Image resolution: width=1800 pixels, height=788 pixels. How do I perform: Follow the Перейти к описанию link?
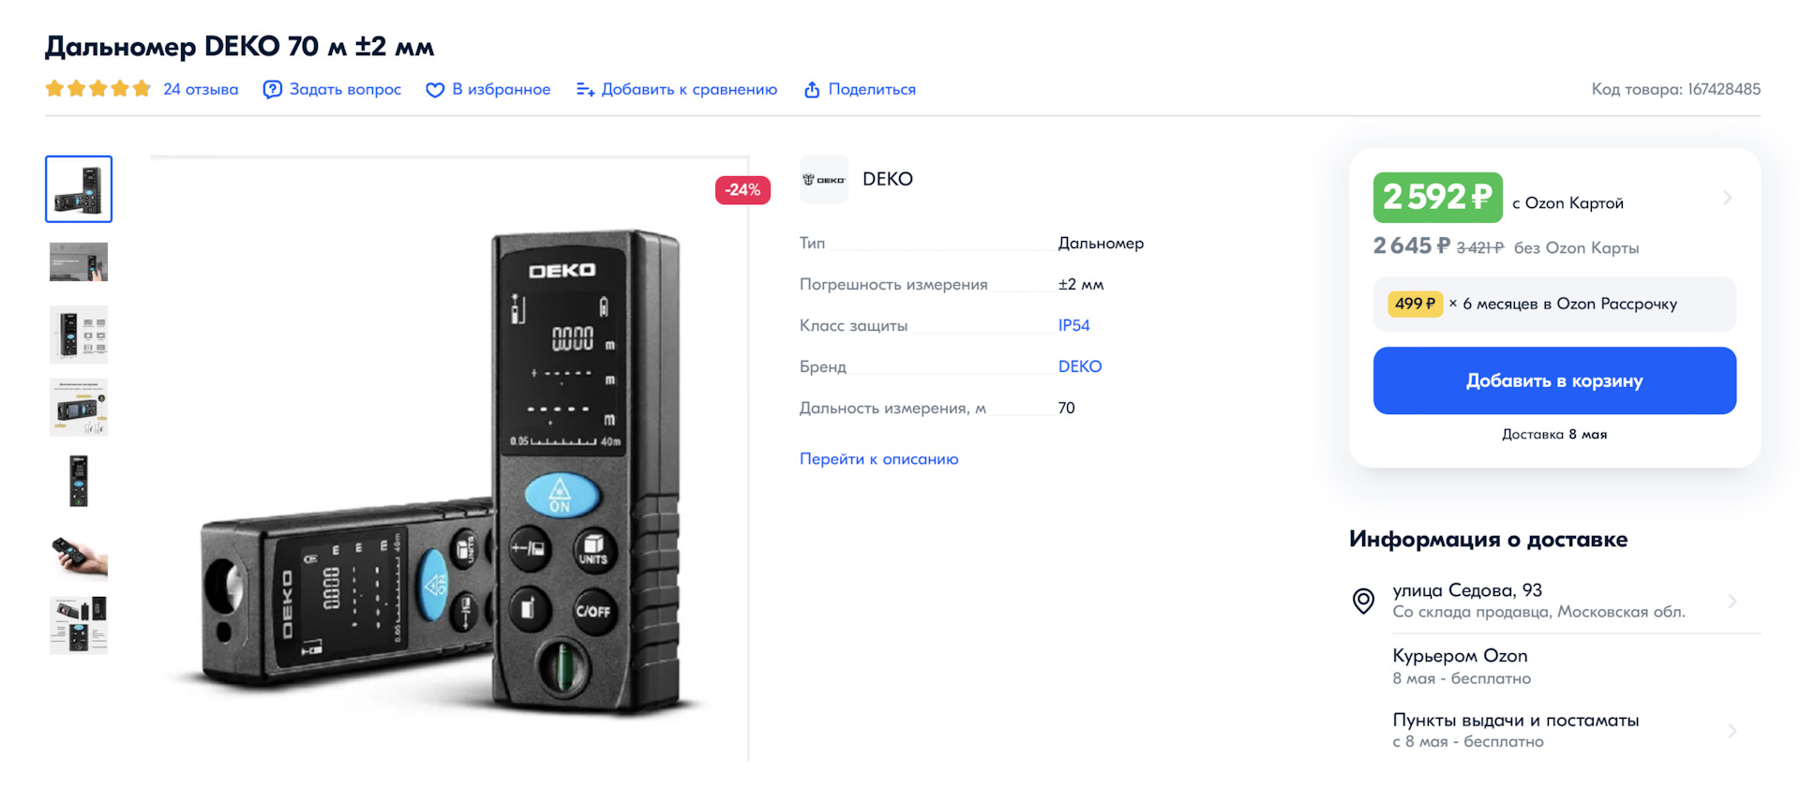pos(878,459)
